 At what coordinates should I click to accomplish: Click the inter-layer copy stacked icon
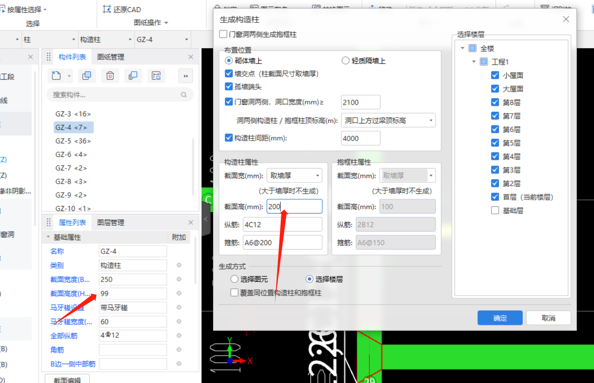133,76
